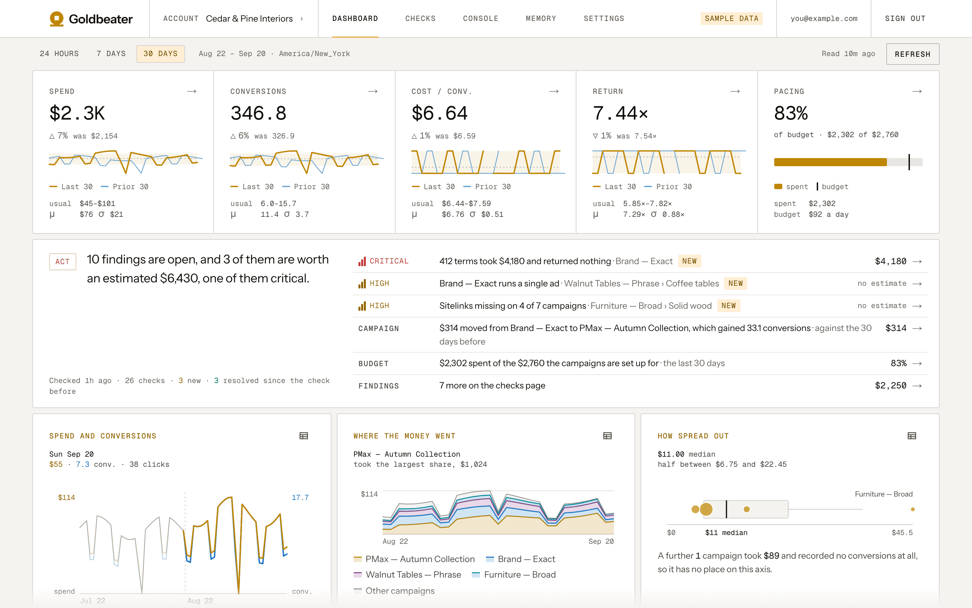Click 'Read 10m ago' status text

(848, 54)
